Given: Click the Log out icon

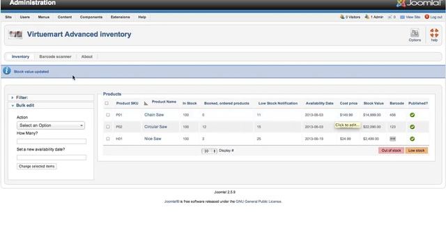Looking at the screenshot, I should tap(426, 17).
